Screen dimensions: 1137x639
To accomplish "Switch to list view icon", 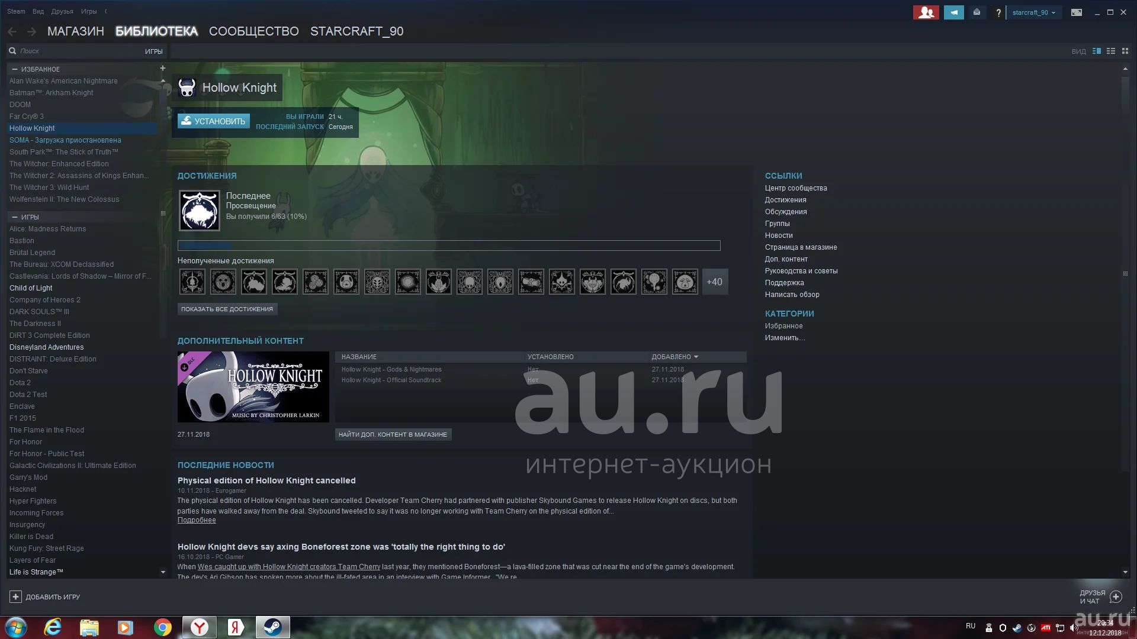I will [1111, 51].
